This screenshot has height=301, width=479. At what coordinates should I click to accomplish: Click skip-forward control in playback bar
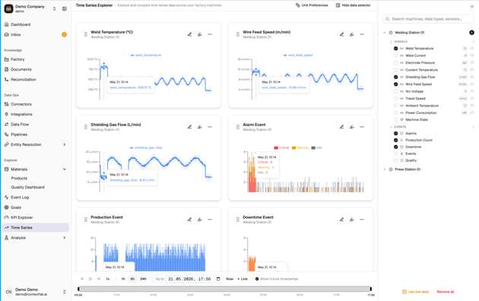coord(99,279)
